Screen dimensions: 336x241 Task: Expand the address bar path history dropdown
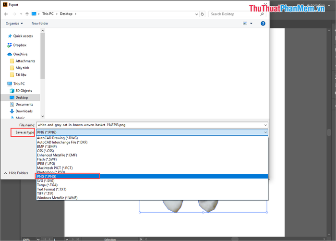click(x=196, y=14)
